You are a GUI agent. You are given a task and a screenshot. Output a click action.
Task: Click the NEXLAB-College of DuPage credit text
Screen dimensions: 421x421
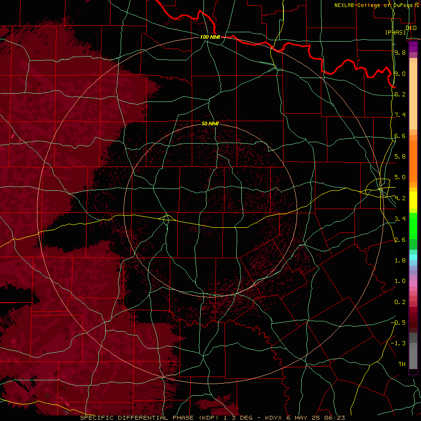point(374,5)
